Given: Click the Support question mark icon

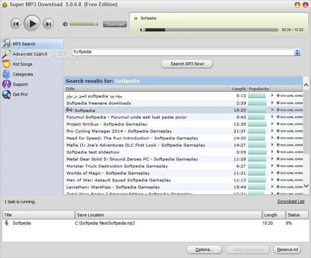Looking at the screenshot, I should click(6, 84).
